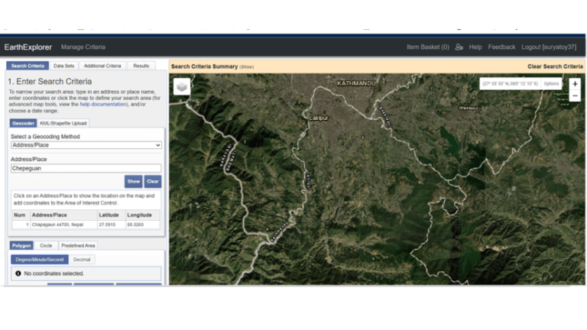Open Item Basket (0)
The height and width of the screenshot is (330, 587).
point(428,47)
